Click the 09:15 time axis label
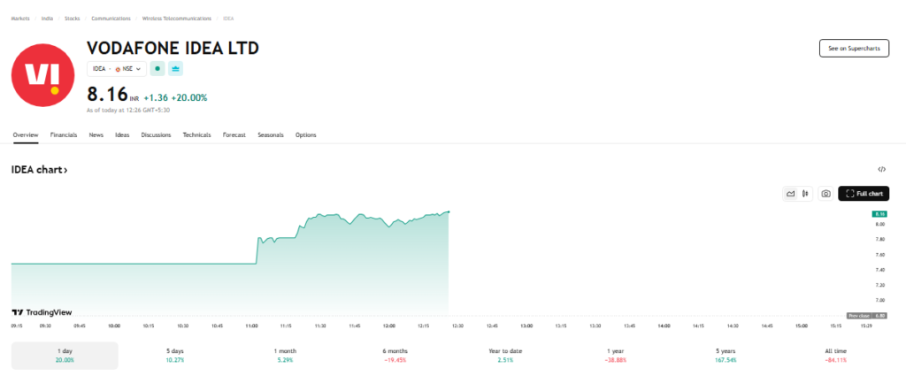 (18, 326)
